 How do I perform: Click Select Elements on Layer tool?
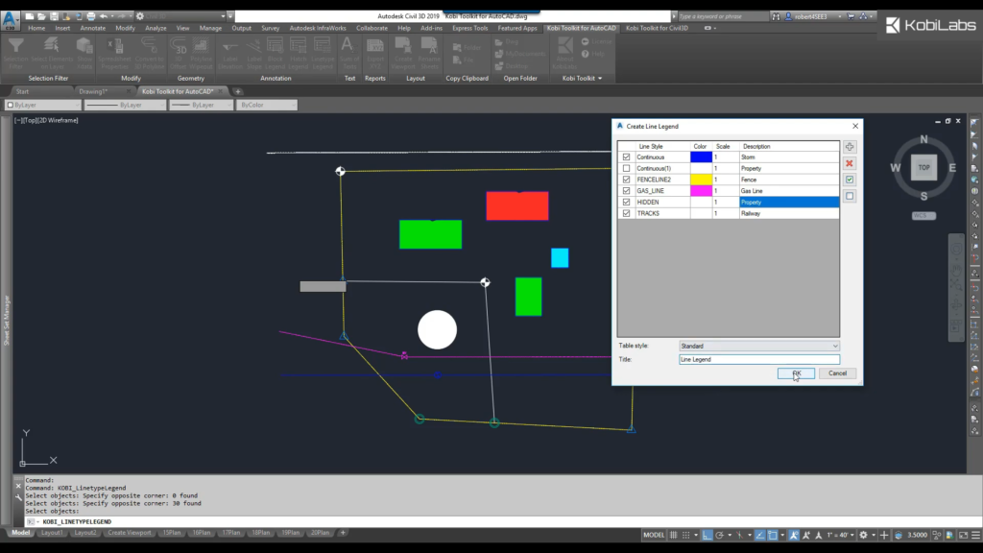[x=52, y=54]
